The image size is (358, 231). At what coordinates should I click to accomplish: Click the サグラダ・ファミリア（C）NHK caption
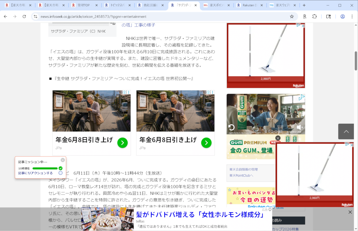click(78, 31)
